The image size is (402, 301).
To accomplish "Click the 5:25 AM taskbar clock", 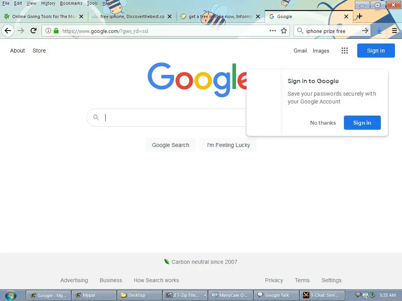I will click(387, 295).
